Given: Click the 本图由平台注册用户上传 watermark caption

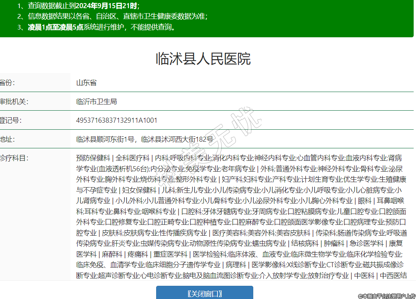Looking at the screenshot, I should 386,296.
